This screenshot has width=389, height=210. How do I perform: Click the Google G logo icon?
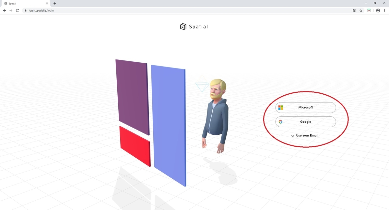[x=281, y=122]
